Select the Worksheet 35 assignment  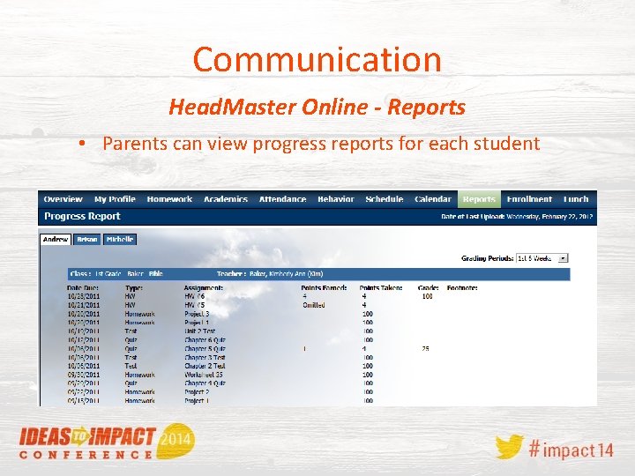point(204,375)
